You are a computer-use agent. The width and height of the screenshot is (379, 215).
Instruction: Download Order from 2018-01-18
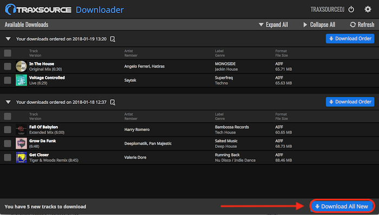pos(350,102)
